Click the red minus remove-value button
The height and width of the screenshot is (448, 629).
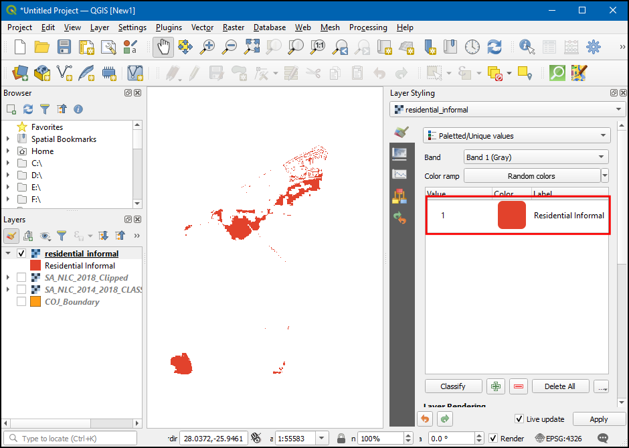(x=519, y=386)
